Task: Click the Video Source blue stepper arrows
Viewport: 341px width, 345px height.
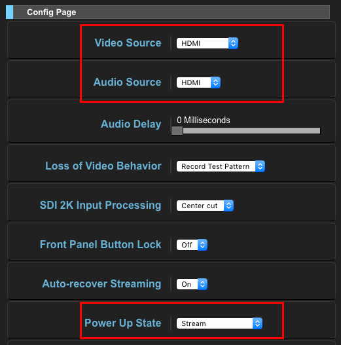Action: (x=233, y=43)
